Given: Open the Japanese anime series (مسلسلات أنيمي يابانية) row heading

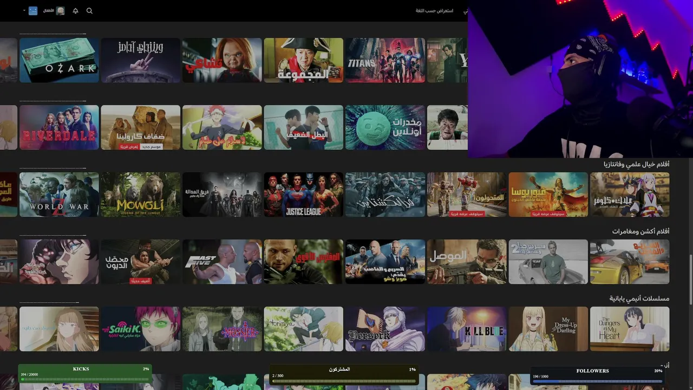Looking at the screenshot, I should (639, 298).
